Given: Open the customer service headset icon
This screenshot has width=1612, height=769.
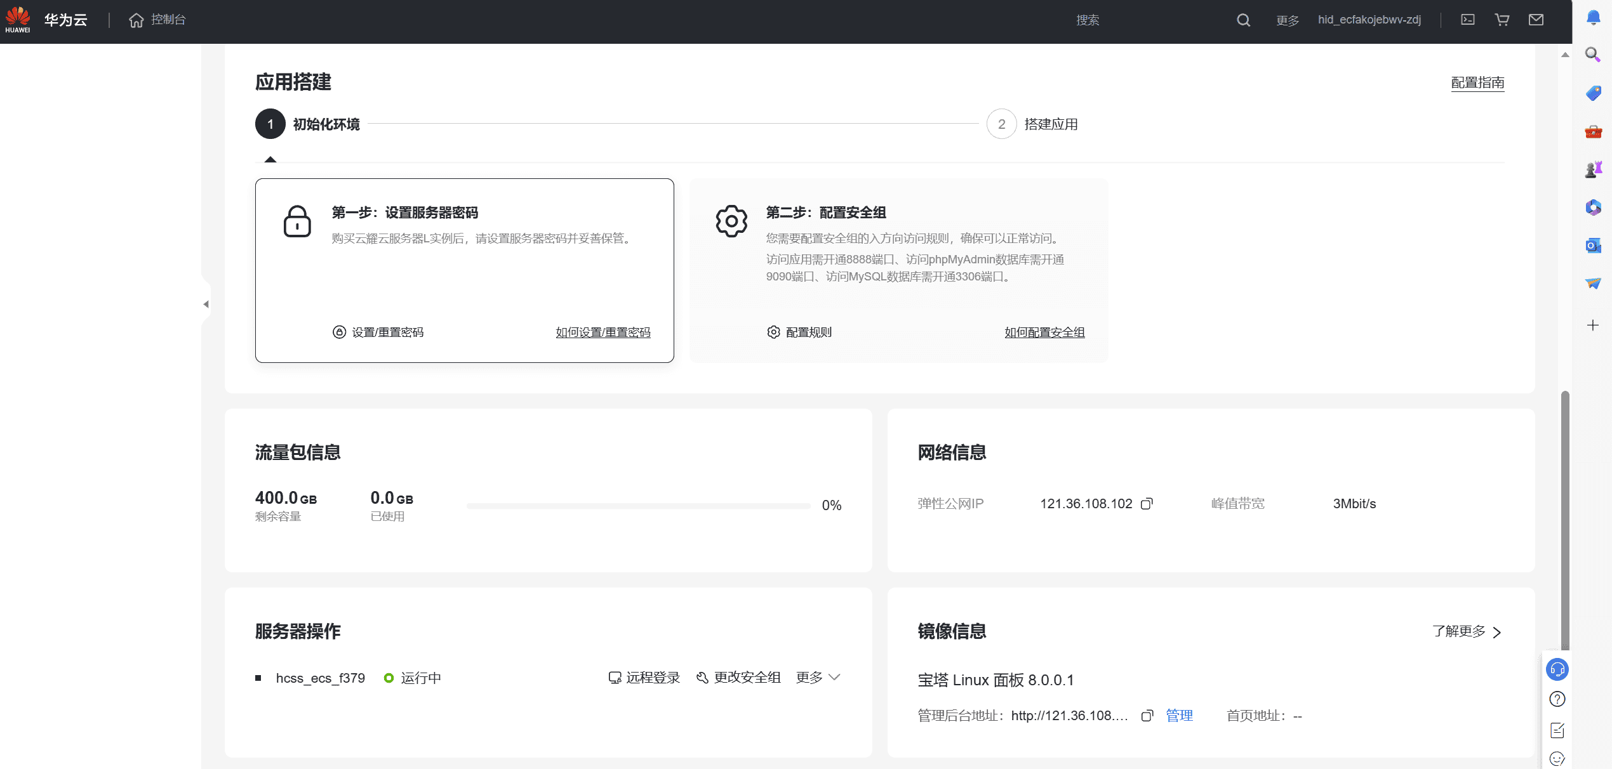Looking at the screenshot, I should [x=1557, y=669].
